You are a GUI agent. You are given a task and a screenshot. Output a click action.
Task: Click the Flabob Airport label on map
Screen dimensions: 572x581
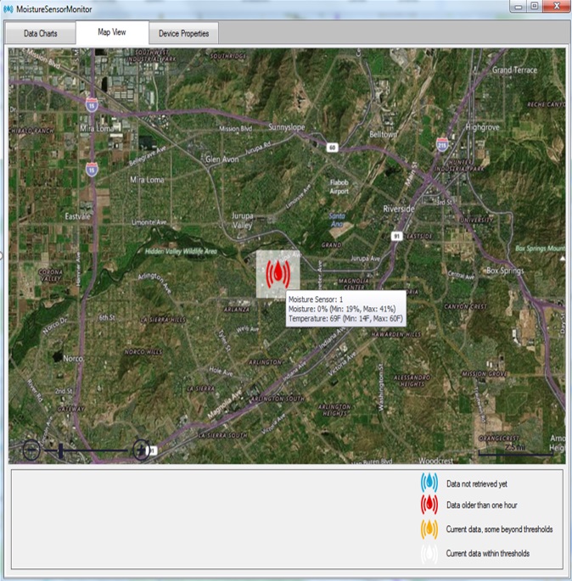339,187
